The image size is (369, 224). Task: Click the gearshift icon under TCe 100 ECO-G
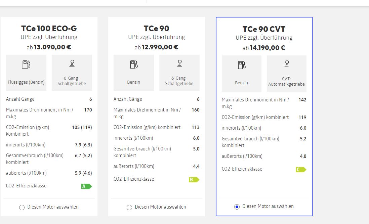pyautogui.click(x=72, y=63)
